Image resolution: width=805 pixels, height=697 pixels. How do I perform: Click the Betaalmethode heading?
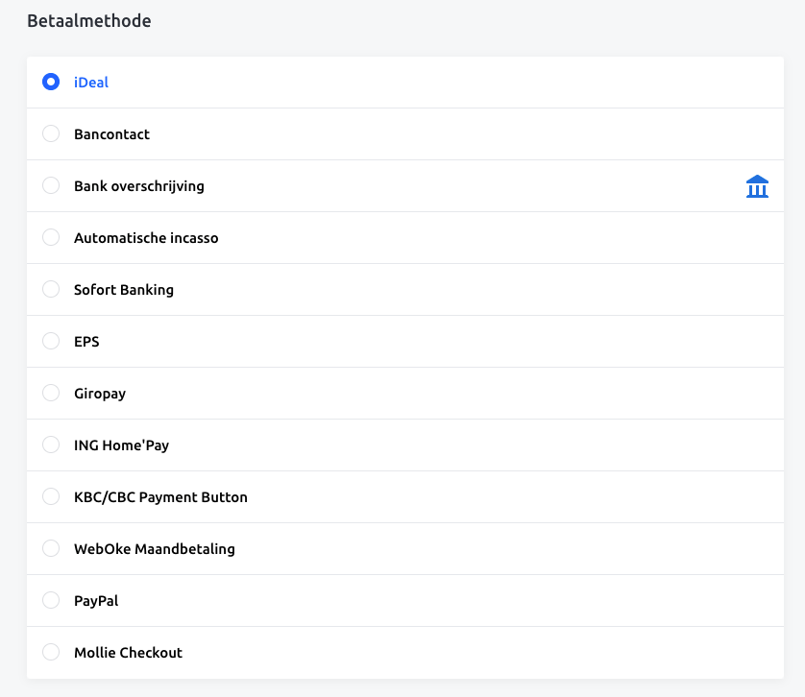click(x=88, y=21)
